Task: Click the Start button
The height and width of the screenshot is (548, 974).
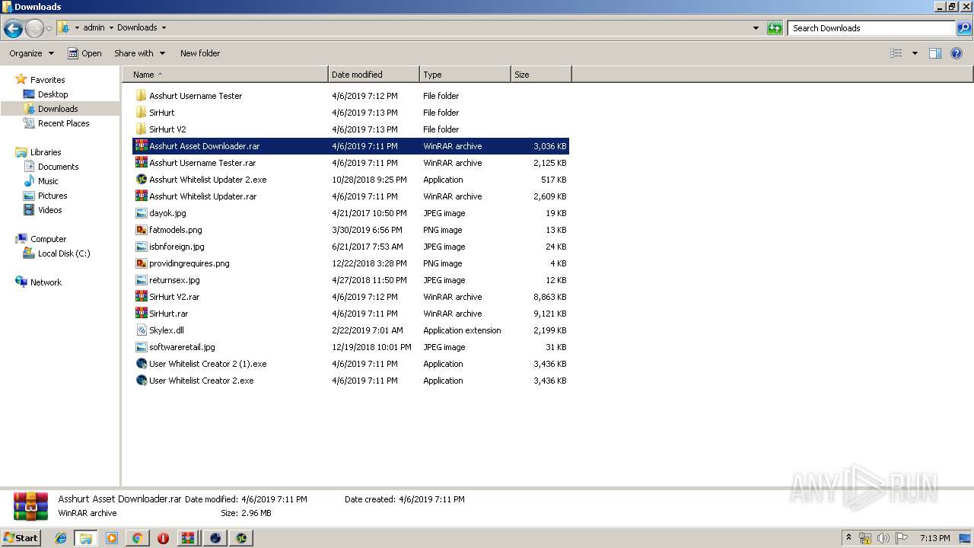Action: pos(21,537)
